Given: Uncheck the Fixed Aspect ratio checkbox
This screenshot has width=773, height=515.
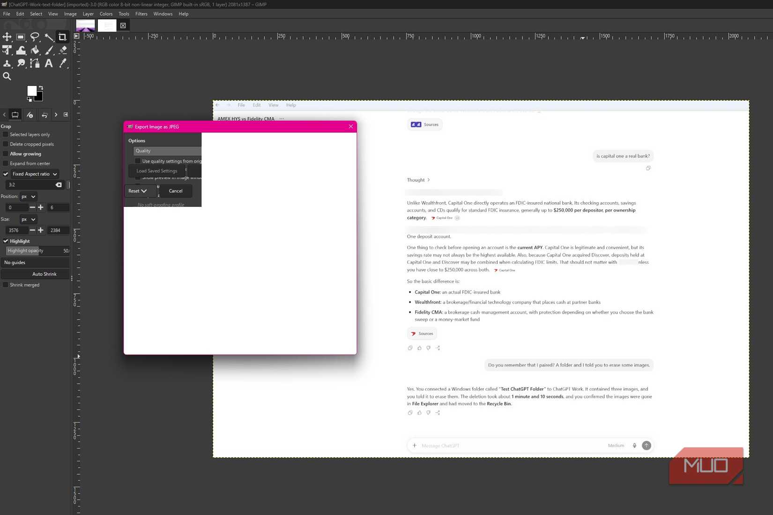Looking at the screenshot, I should [6, 174].
